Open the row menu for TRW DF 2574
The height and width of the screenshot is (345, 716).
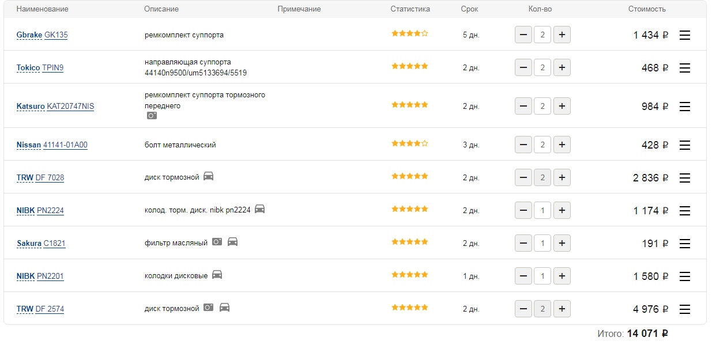click(x=685, y=309)
